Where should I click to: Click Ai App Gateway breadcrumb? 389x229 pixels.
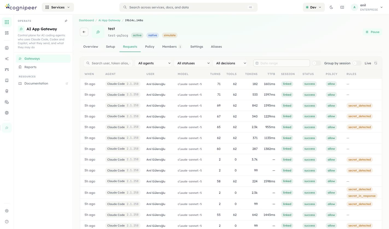click(109, 20)
